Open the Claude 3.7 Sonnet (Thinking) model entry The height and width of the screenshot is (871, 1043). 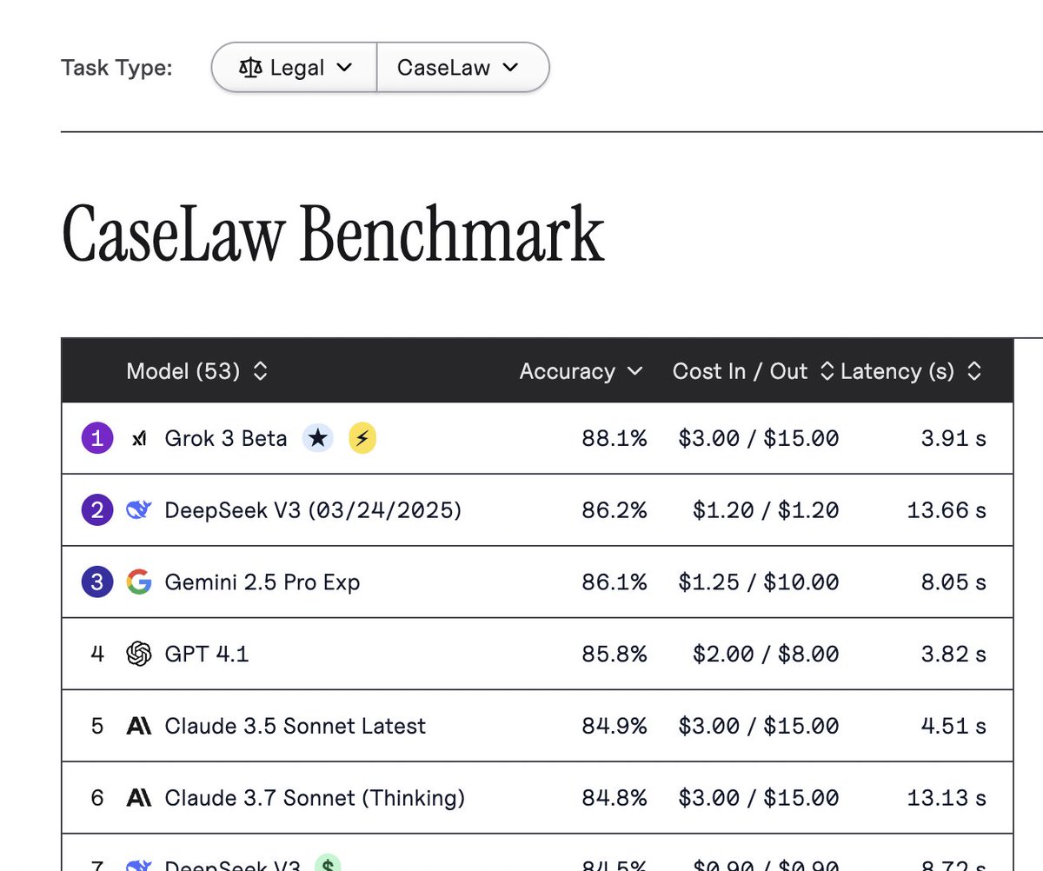tap(315, 797)
